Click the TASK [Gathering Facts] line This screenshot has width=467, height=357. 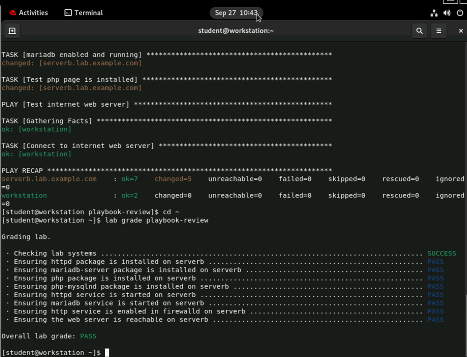click(x=47, y=121)
